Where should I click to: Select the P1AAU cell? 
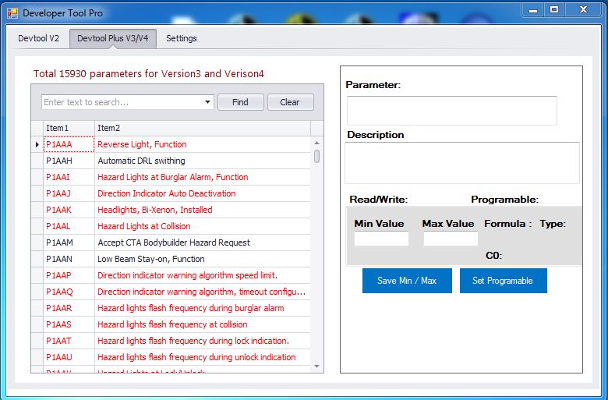click(x=69, y=357)
